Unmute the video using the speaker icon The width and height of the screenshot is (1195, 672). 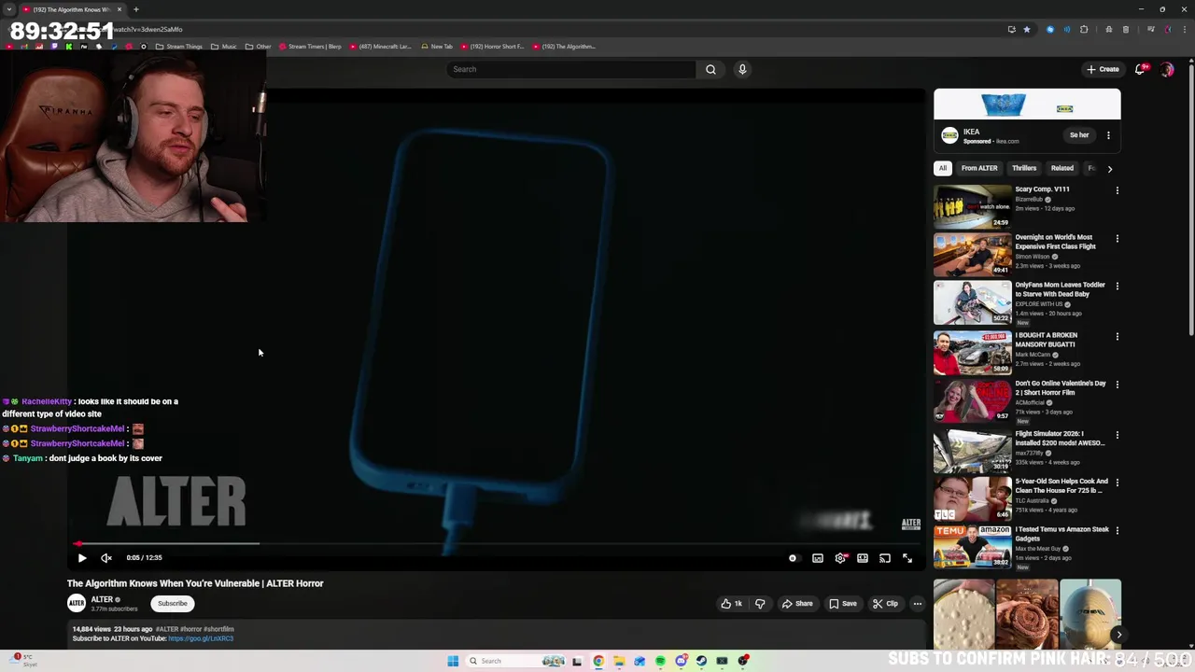106,558
